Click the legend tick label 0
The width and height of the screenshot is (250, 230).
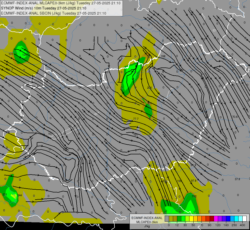tap(169, 225)
